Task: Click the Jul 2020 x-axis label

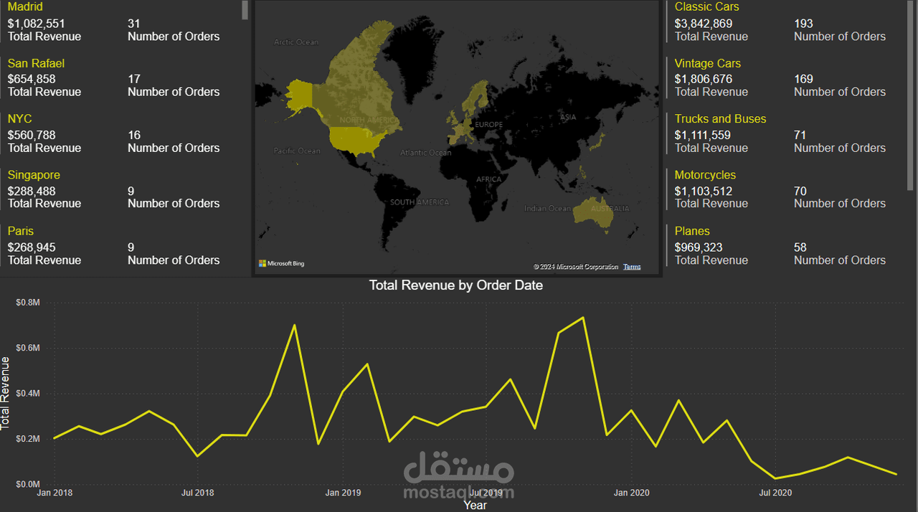Action: (x=775, y=493)
